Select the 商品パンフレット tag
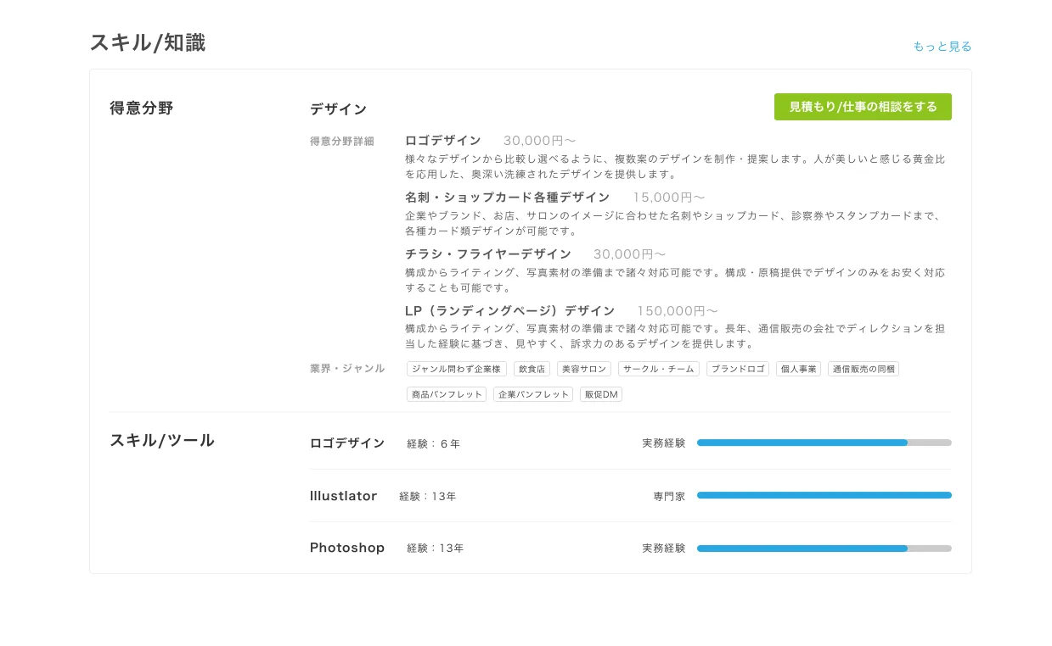The image size is (1052, 646). click(447, 394)
